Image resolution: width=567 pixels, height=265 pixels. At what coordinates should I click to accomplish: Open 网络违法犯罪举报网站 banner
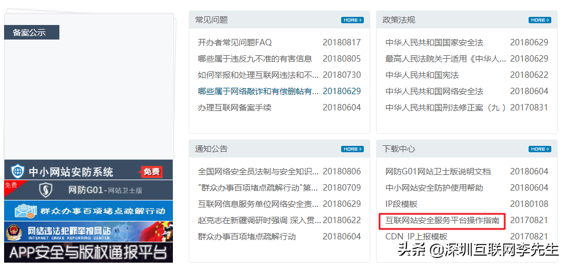point(88,231)
